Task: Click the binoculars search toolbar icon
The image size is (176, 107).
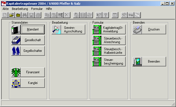Action: click(24, 15)
